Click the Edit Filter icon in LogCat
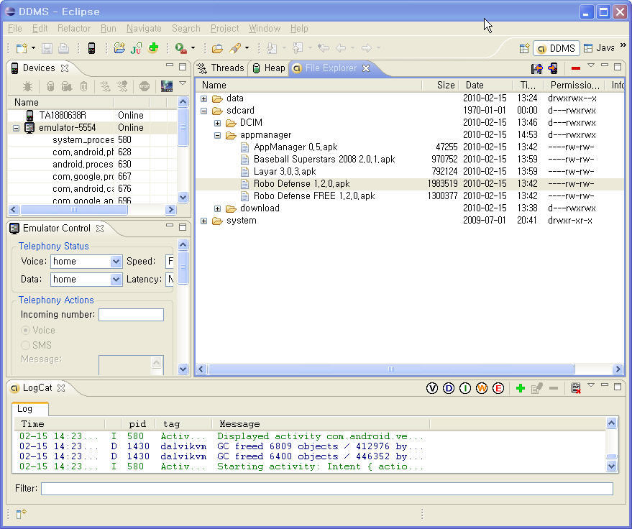 [x=536, y=388]
